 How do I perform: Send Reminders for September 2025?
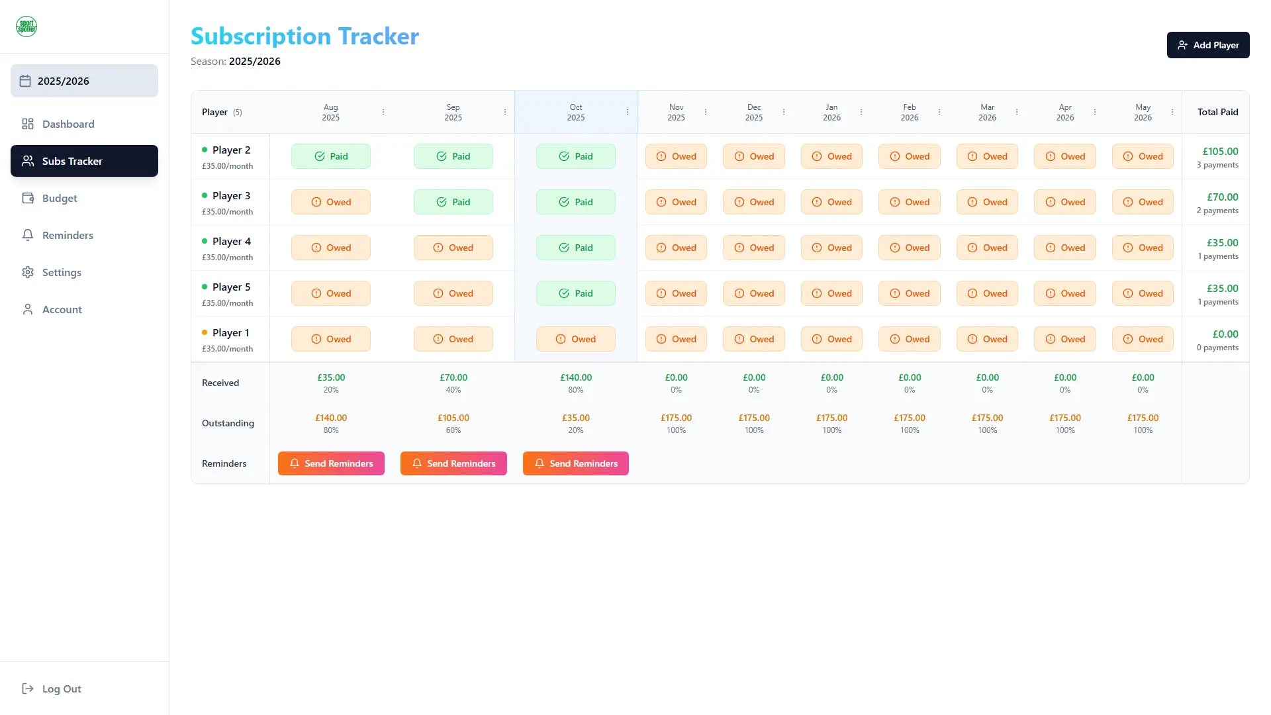coord(453,463)
